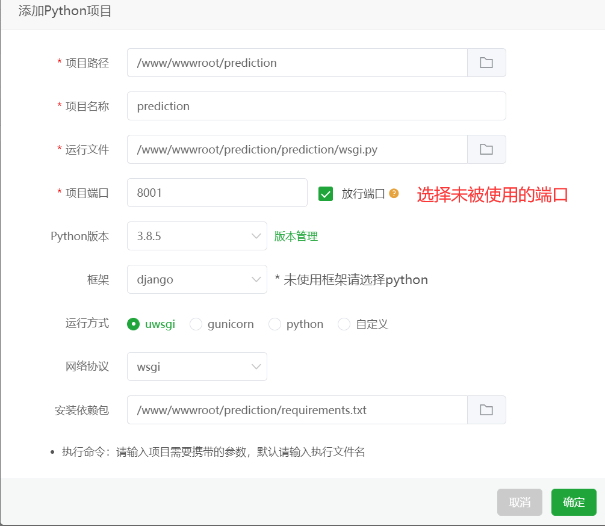605x526 pixels.
Task: Select the uwsgi run mode
Action: [x=134, y=324]
